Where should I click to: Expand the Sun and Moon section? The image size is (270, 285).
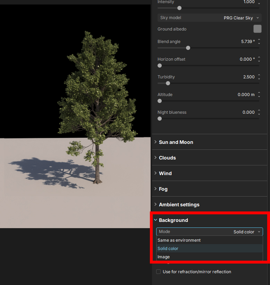tap(176, 142)
